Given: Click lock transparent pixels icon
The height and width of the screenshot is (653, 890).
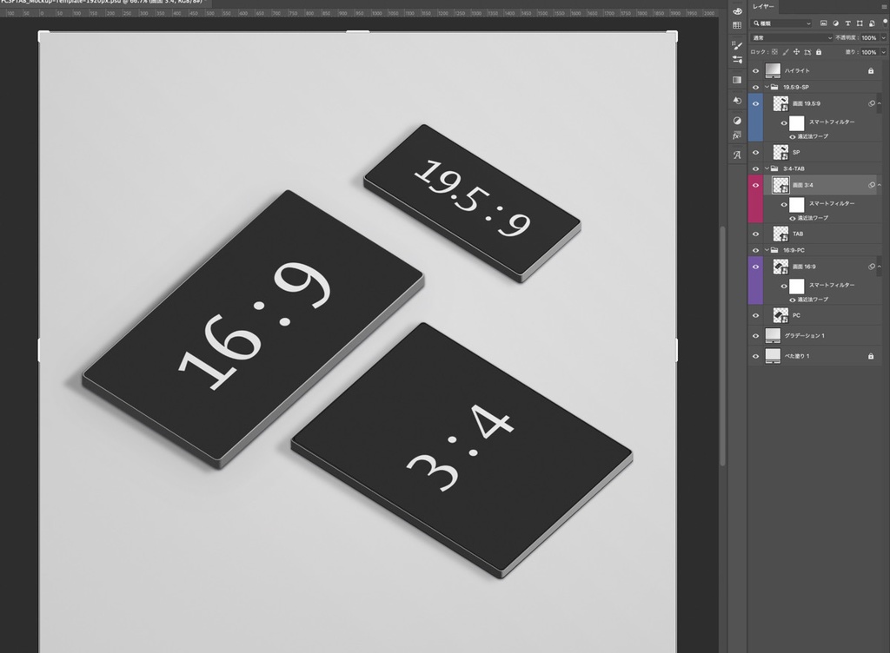Looking at the screenshot, I should click(774, 51).
